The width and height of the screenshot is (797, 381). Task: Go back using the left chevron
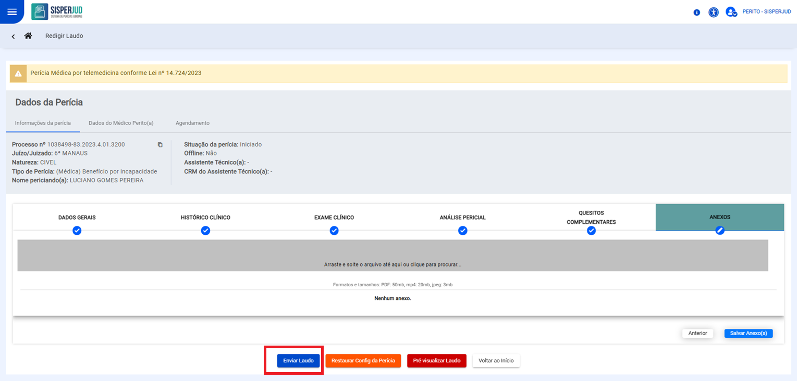(x=13, y=36)
